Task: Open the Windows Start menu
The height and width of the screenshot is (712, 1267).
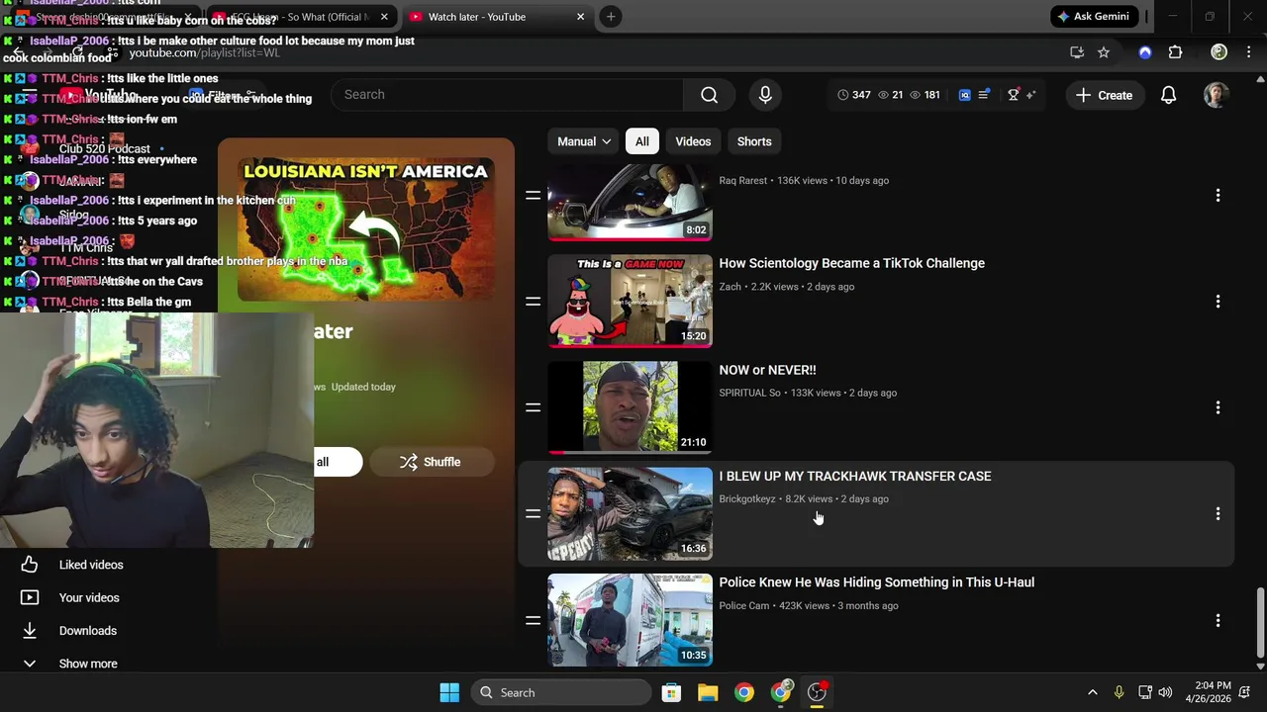Action: pos(449,692)
